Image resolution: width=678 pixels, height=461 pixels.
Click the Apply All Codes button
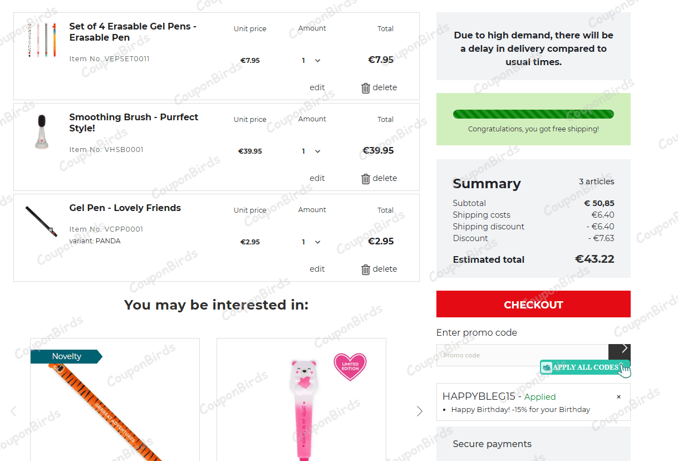coord(584,367)
